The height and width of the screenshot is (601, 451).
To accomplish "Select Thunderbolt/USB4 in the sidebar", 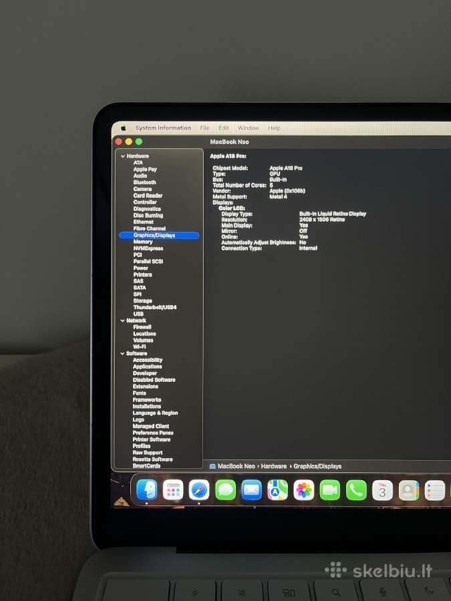I will click(155, 307).
